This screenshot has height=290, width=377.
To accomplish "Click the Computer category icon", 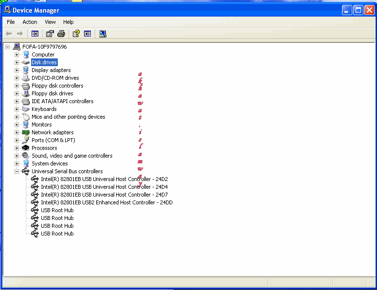I will [26, 54].
